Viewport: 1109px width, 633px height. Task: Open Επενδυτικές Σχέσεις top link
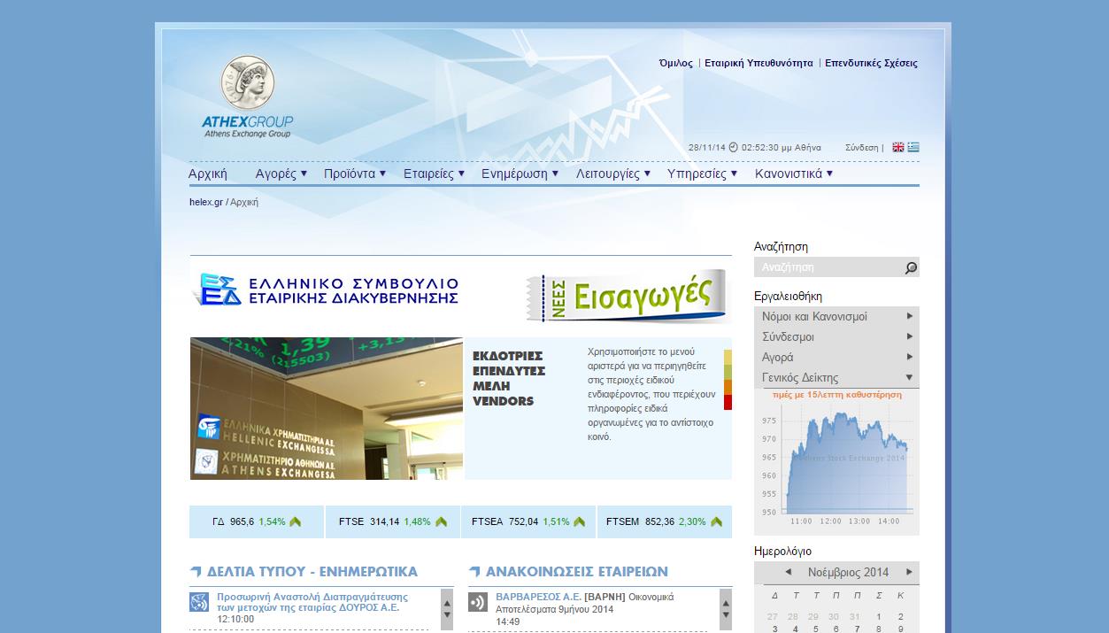[871, 64]
